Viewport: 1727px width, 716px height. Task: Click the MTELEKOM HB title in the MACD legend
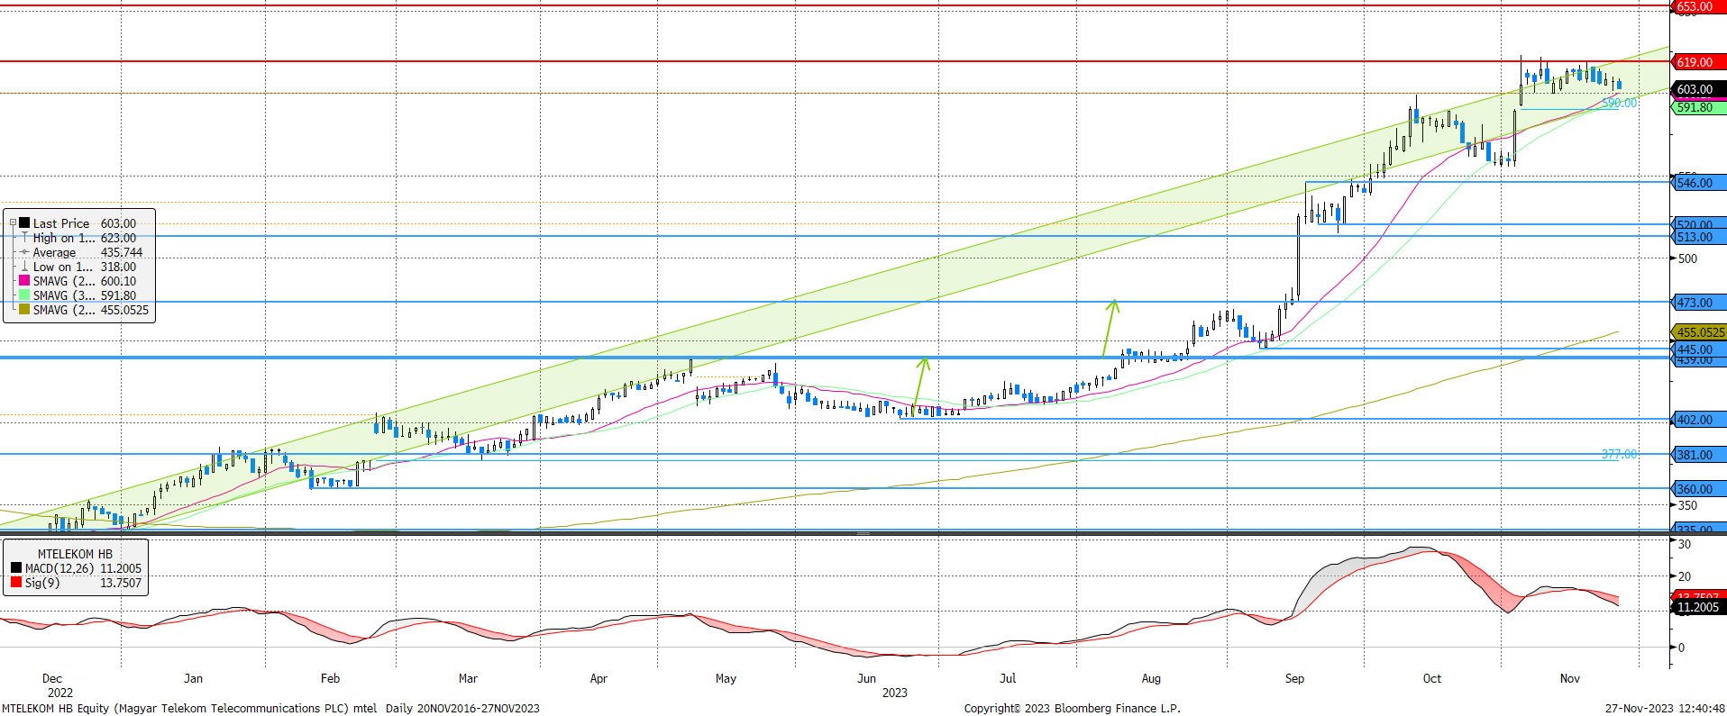(x=75, y=554)
